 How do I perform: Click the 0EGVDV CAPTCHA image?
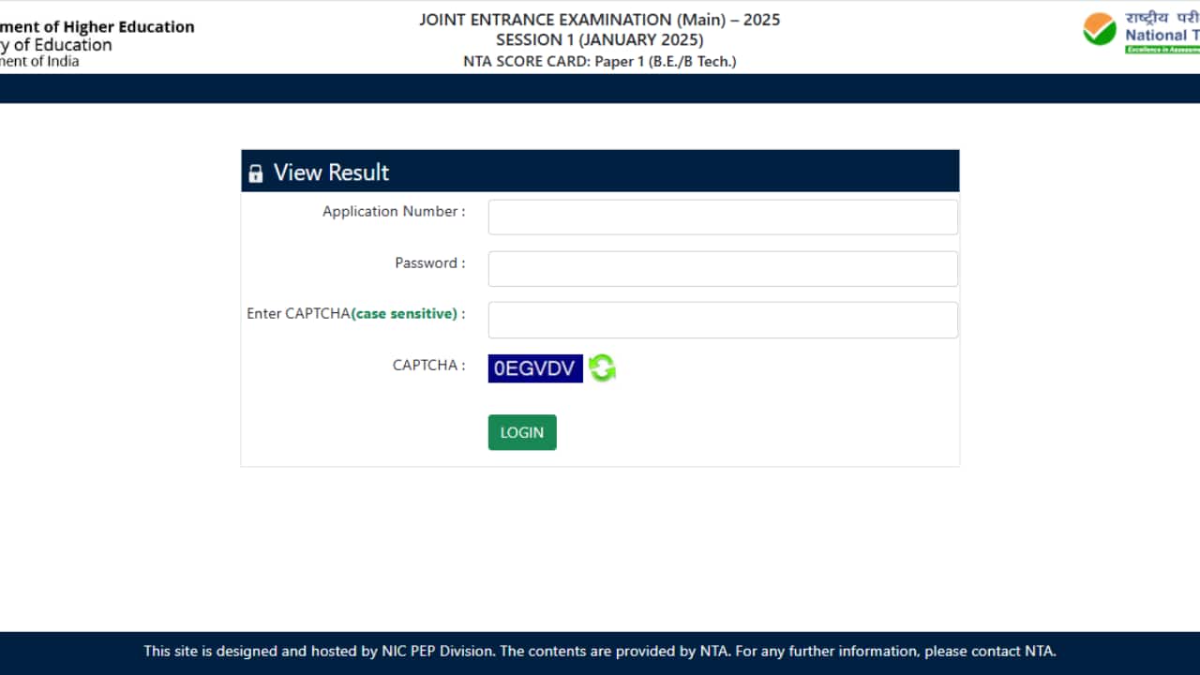click(535, 367)
